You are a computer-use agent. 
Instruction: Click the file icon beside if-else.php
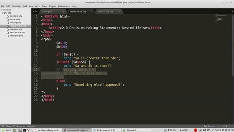8,19
